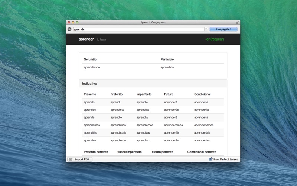Click the red close window button
The height and width of the screenshot is (186, 297).
[69, 22]
